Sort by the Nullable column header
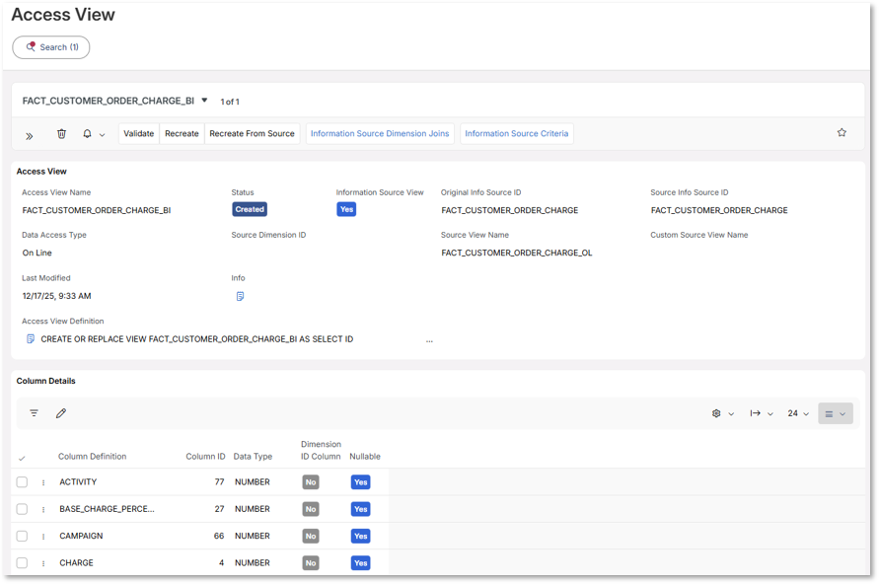 pyautogui.click(x=365, y=456)
